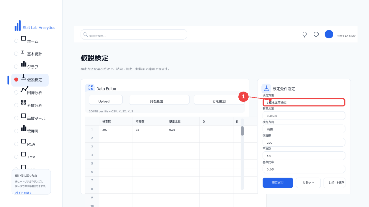Click the 不良数 column header
This screenshot has width=369, height=207.
point(149,121)
